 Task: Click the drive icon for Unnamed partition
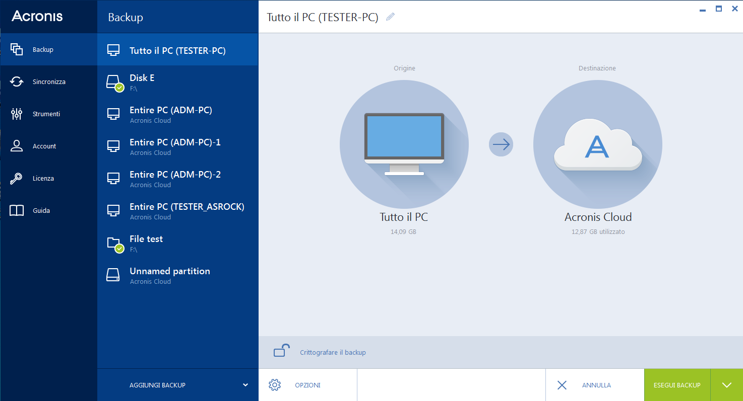113,275
